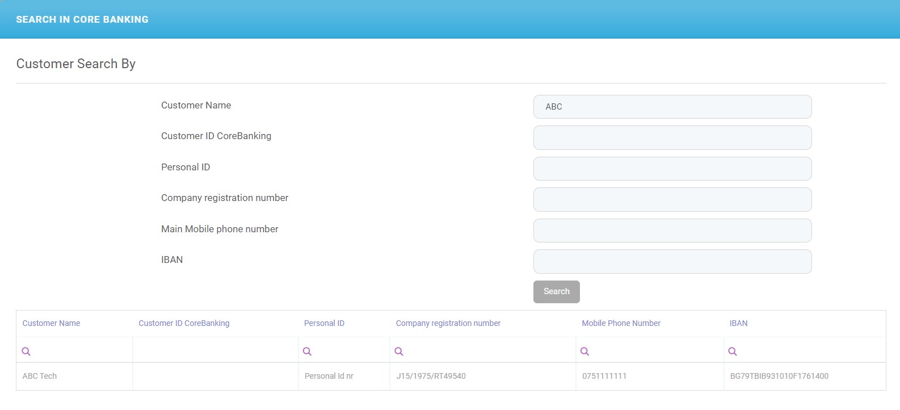Sort by IBAN column header
Image resolution: width=900 pixels, height=410 pixels.
tap(738, 323)
